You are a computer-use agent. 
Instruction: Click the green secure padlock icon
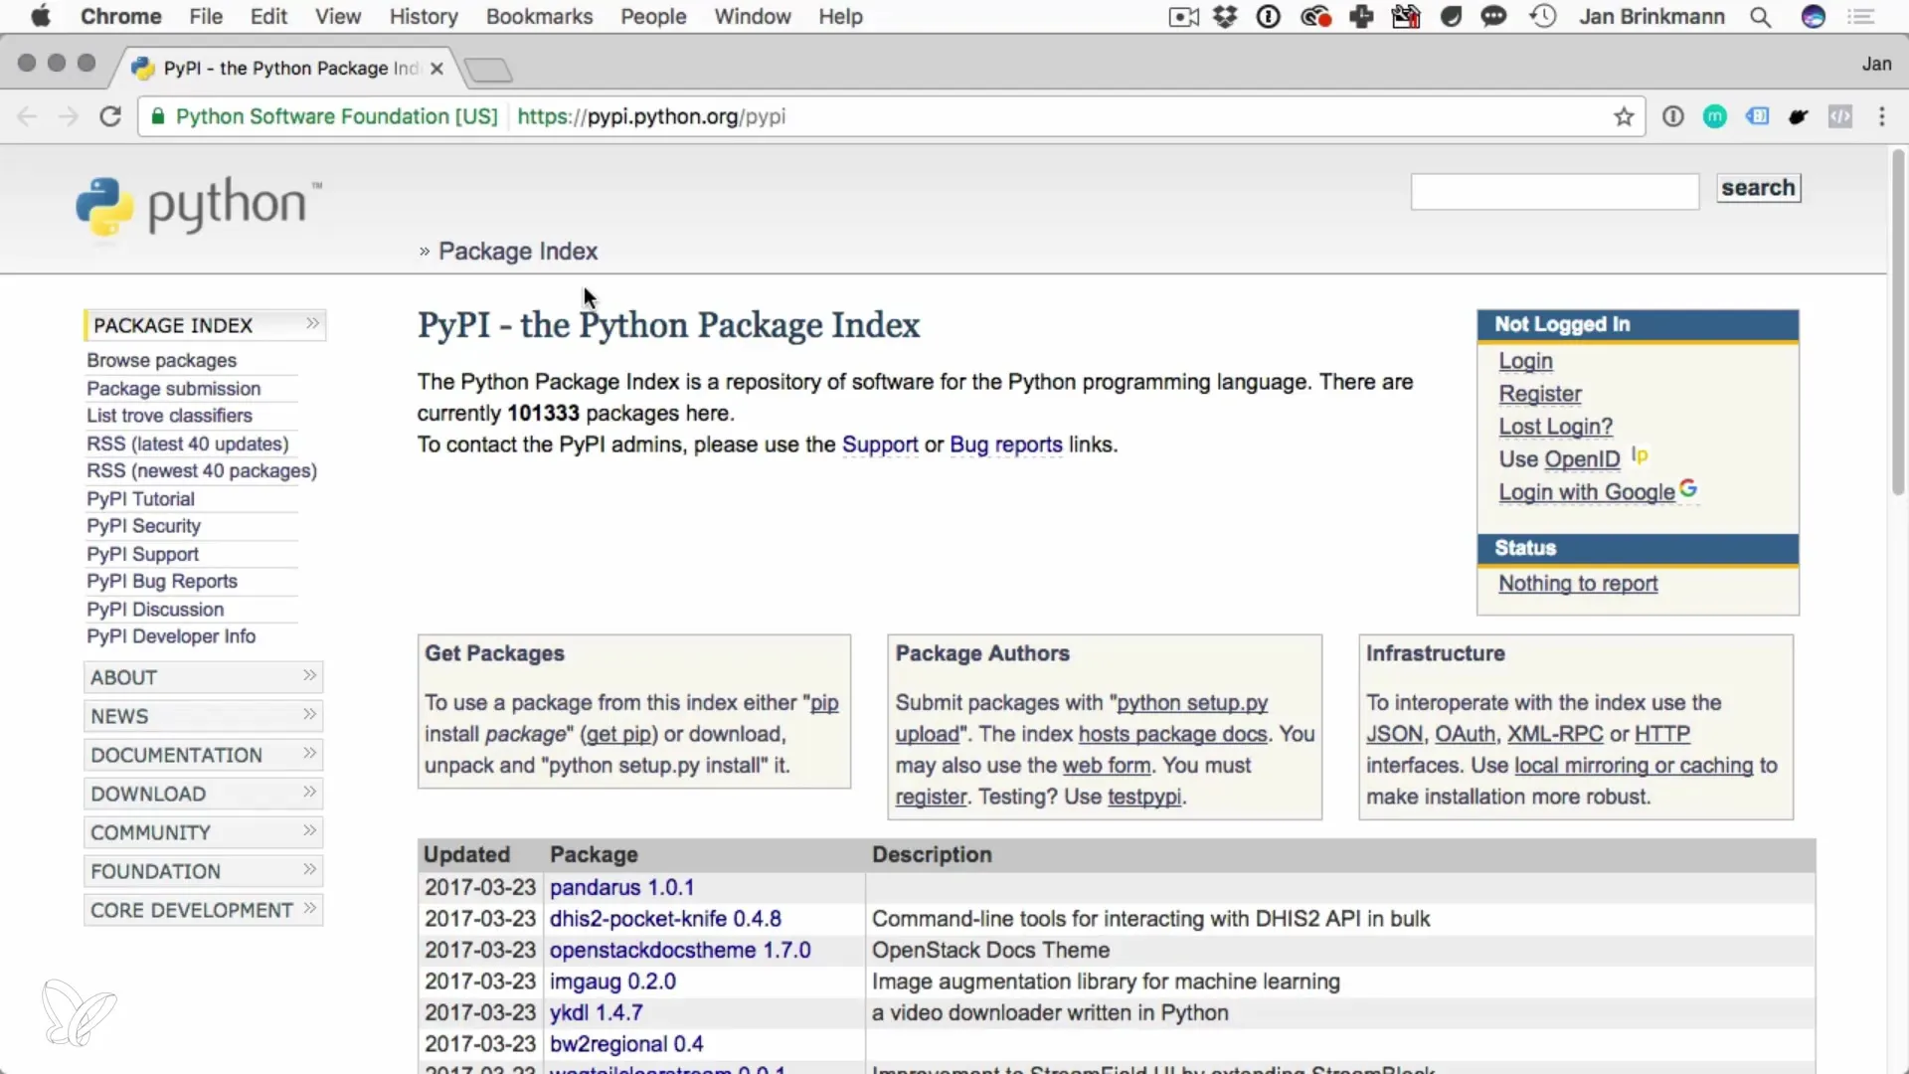pos(157,116)
